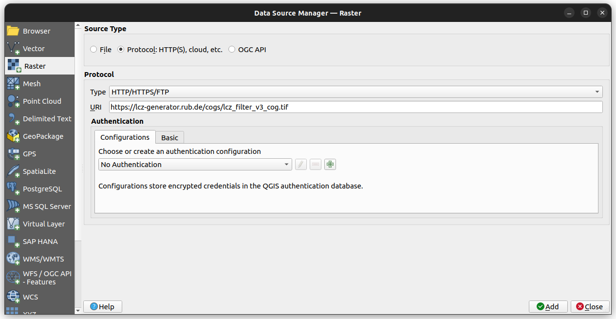
Task: Click the Delimited Text label
Action: [x=47, y=119]
